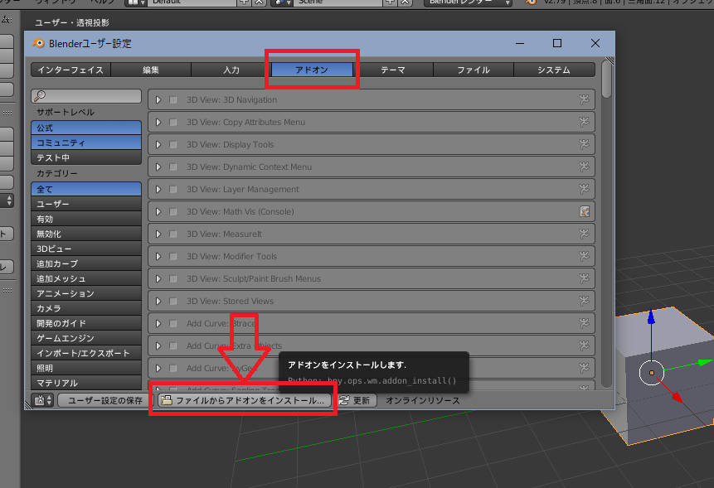The image size is (714, 488).
Task: Enable the Math Vis (Console) addon checkbox
Action: [173, 211]
